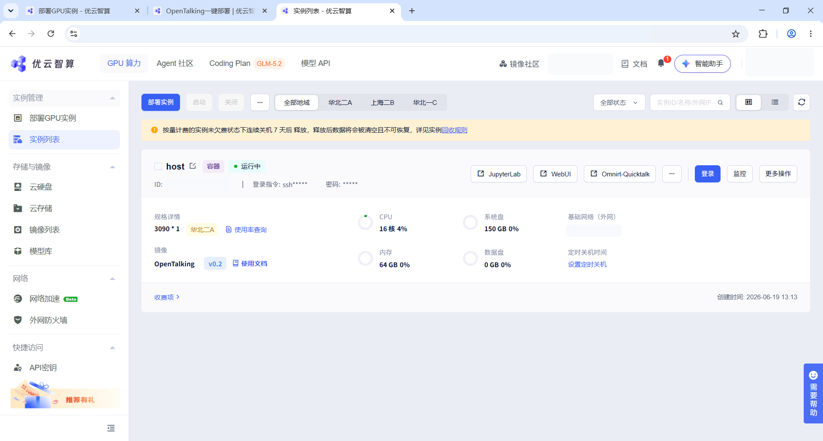
Task: Open the notification bell icon
Action: [x=661, y=63]
